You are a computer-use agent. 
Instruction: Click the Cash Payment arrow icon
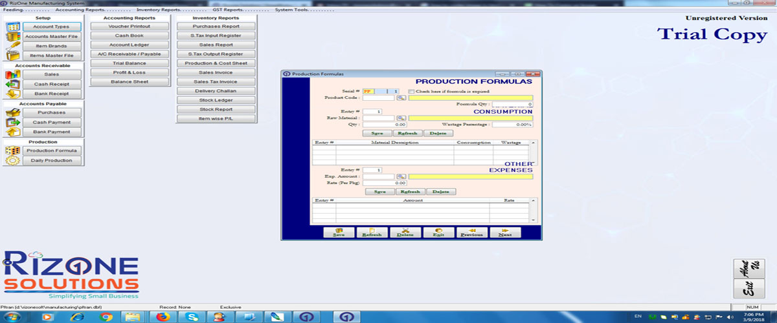pyautogui.click(x=12, y=122)
